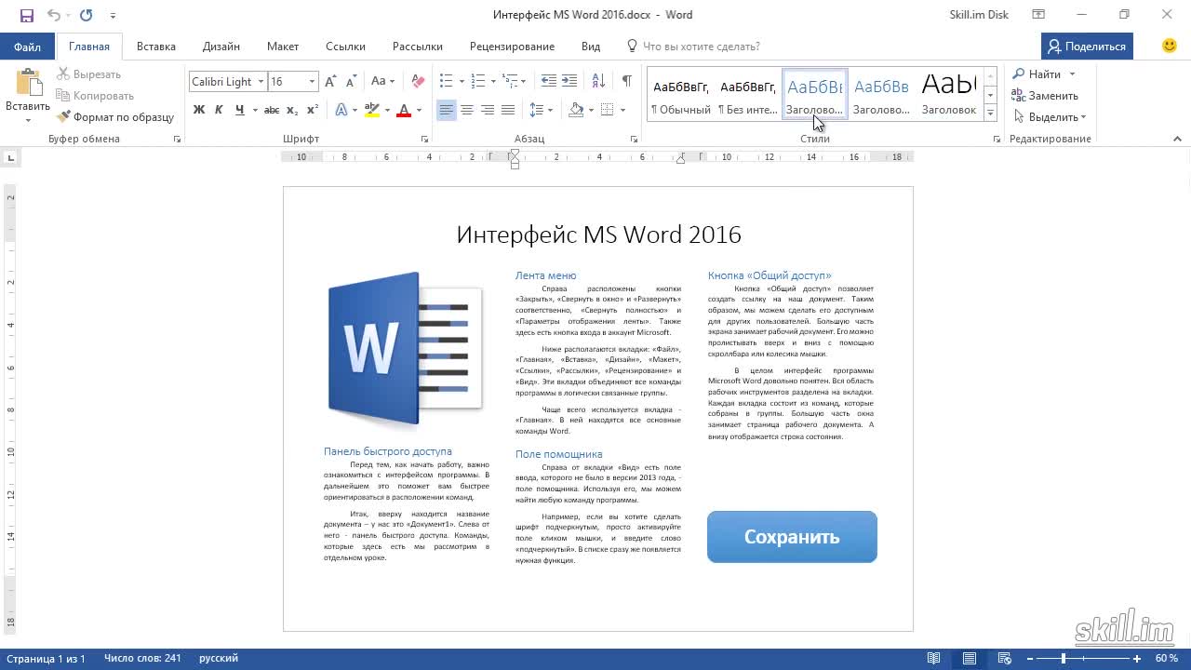Click the Paste (Вставить) clipboard icon
The width and height of the screenshot is (1191, 670).
point(27,82)
